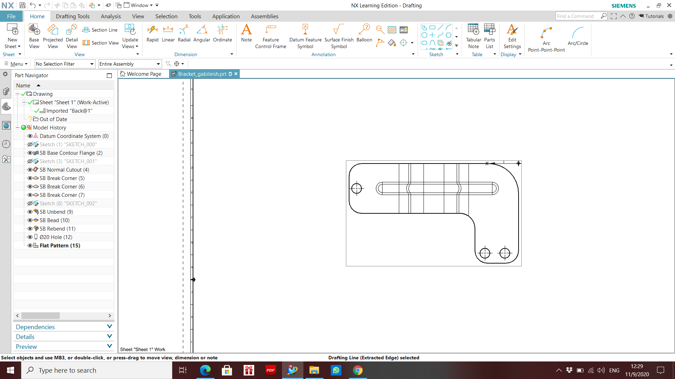Select the Balloon annotation tool

pyautogui.click(x=364, y=33)
